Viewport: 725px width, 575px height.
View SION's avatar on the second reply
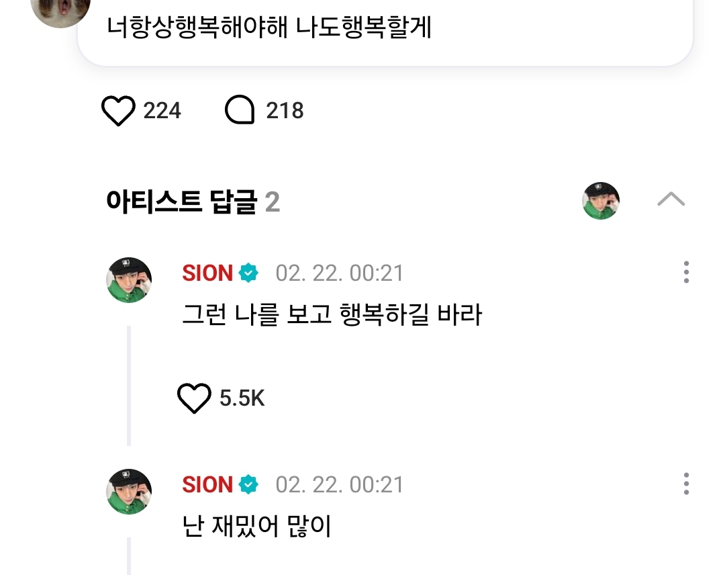tap(129, 492)
